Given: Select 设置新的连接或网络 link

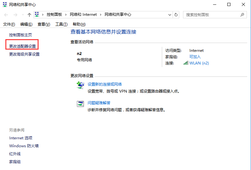Looking at the screenshot, I should click(105, 84).
